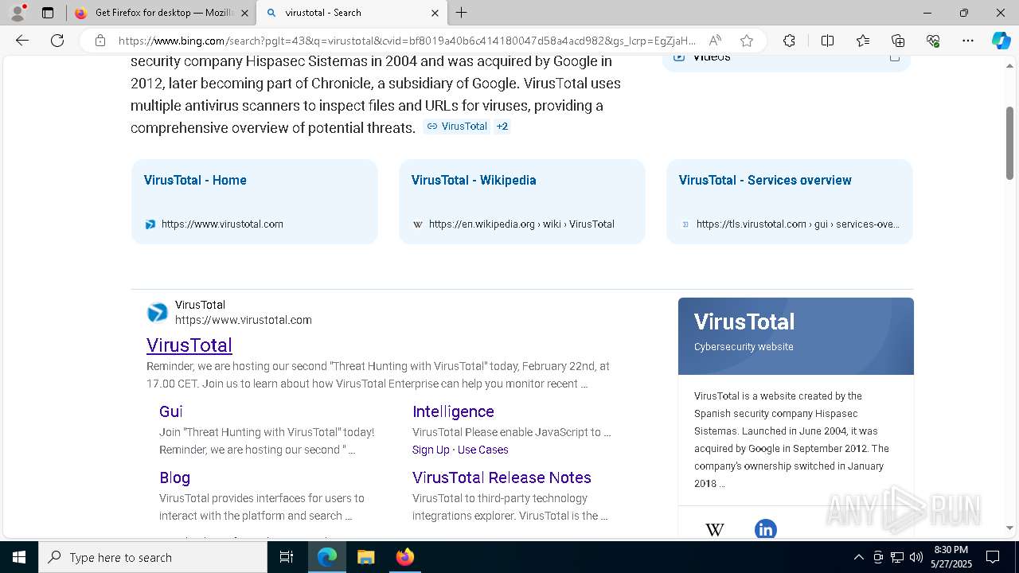The image size is (1019, 573).
Task: Close the Get Firefox for desktop tab
Action: (244, 13)
